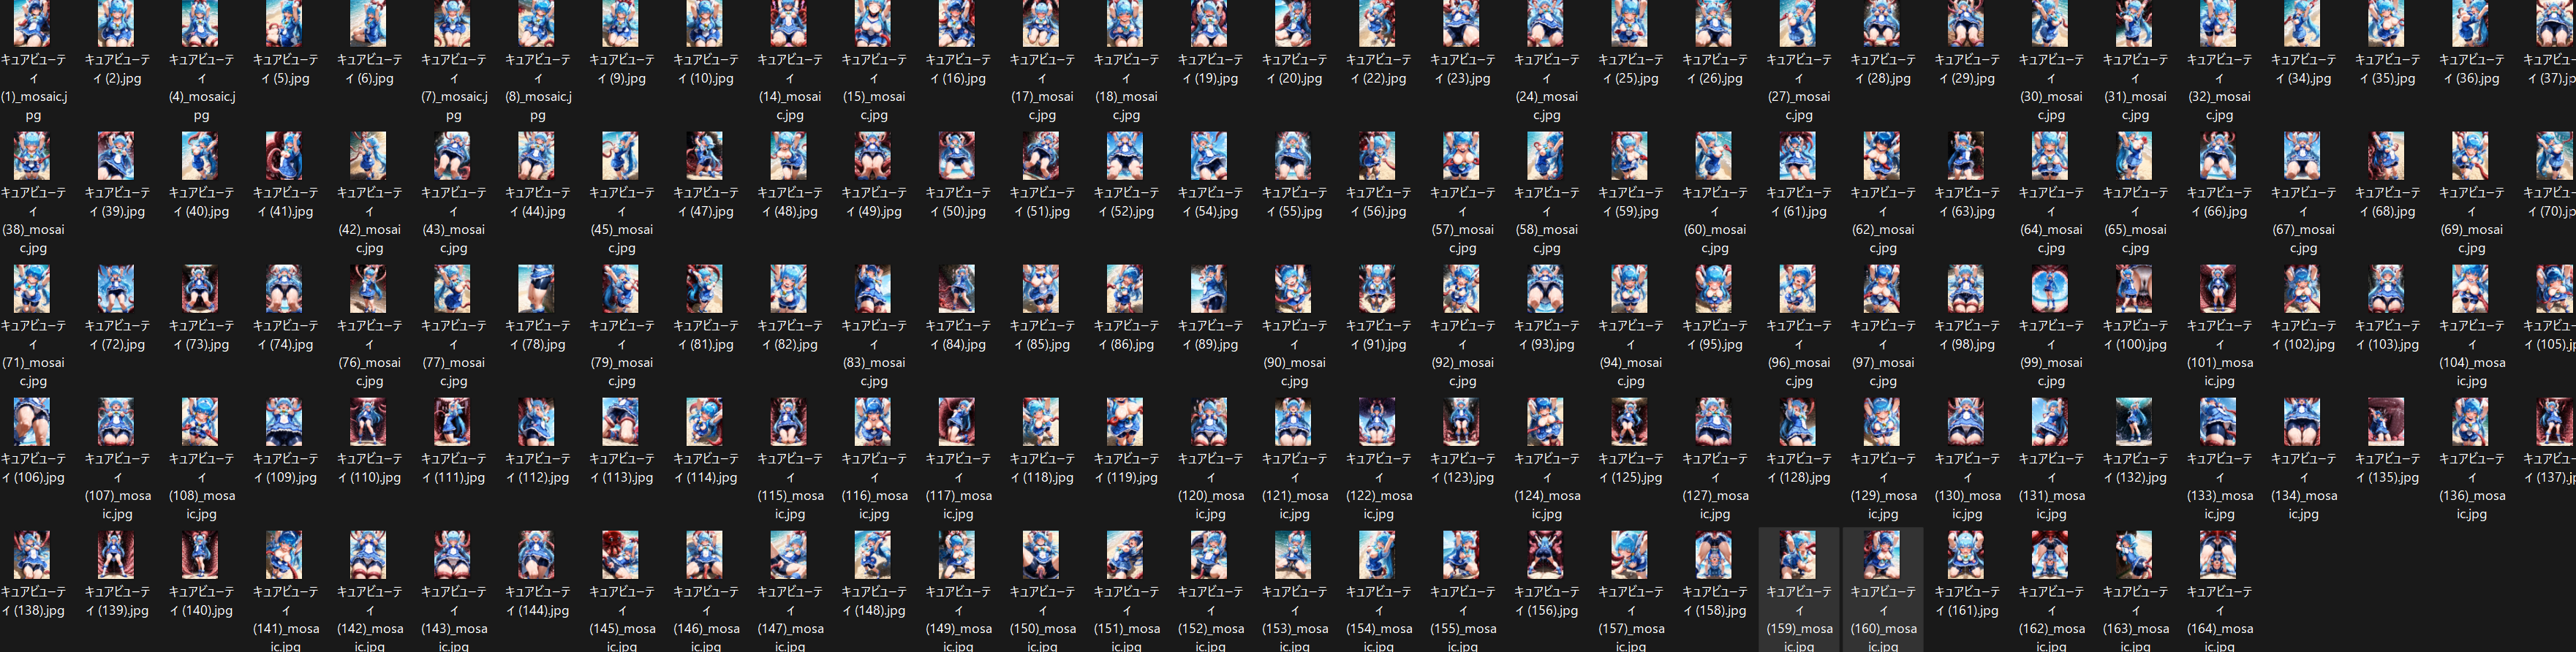Select file name "キュアビューティ (91).jpg"
Image resolution: width=2576 pixels, height=652 pixels.
[1377, 335]
